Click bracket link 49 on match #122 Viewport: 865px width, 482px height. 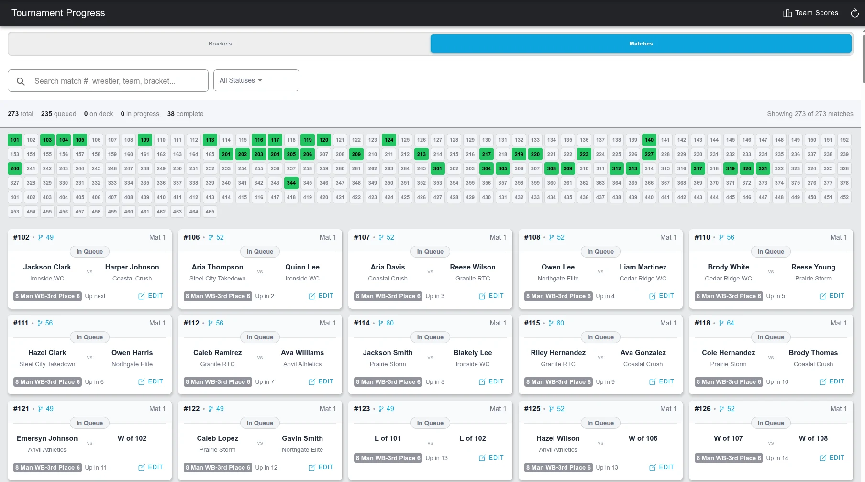[x=220, y=409]
